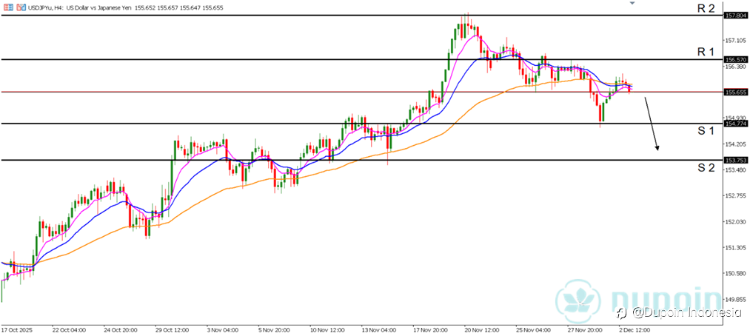Click 152.030 on the price axis
The image size is (750, 336).
(x=734, y=222)
